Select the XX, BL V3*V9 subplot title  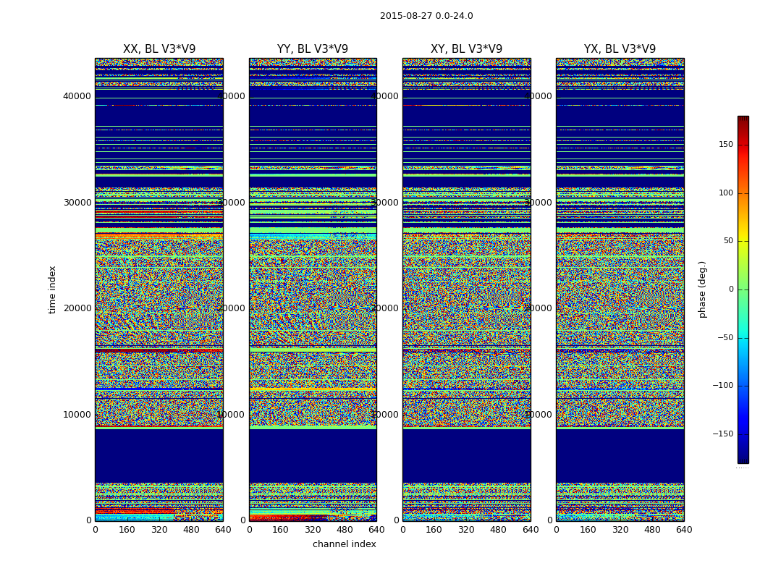pos(159,49)
